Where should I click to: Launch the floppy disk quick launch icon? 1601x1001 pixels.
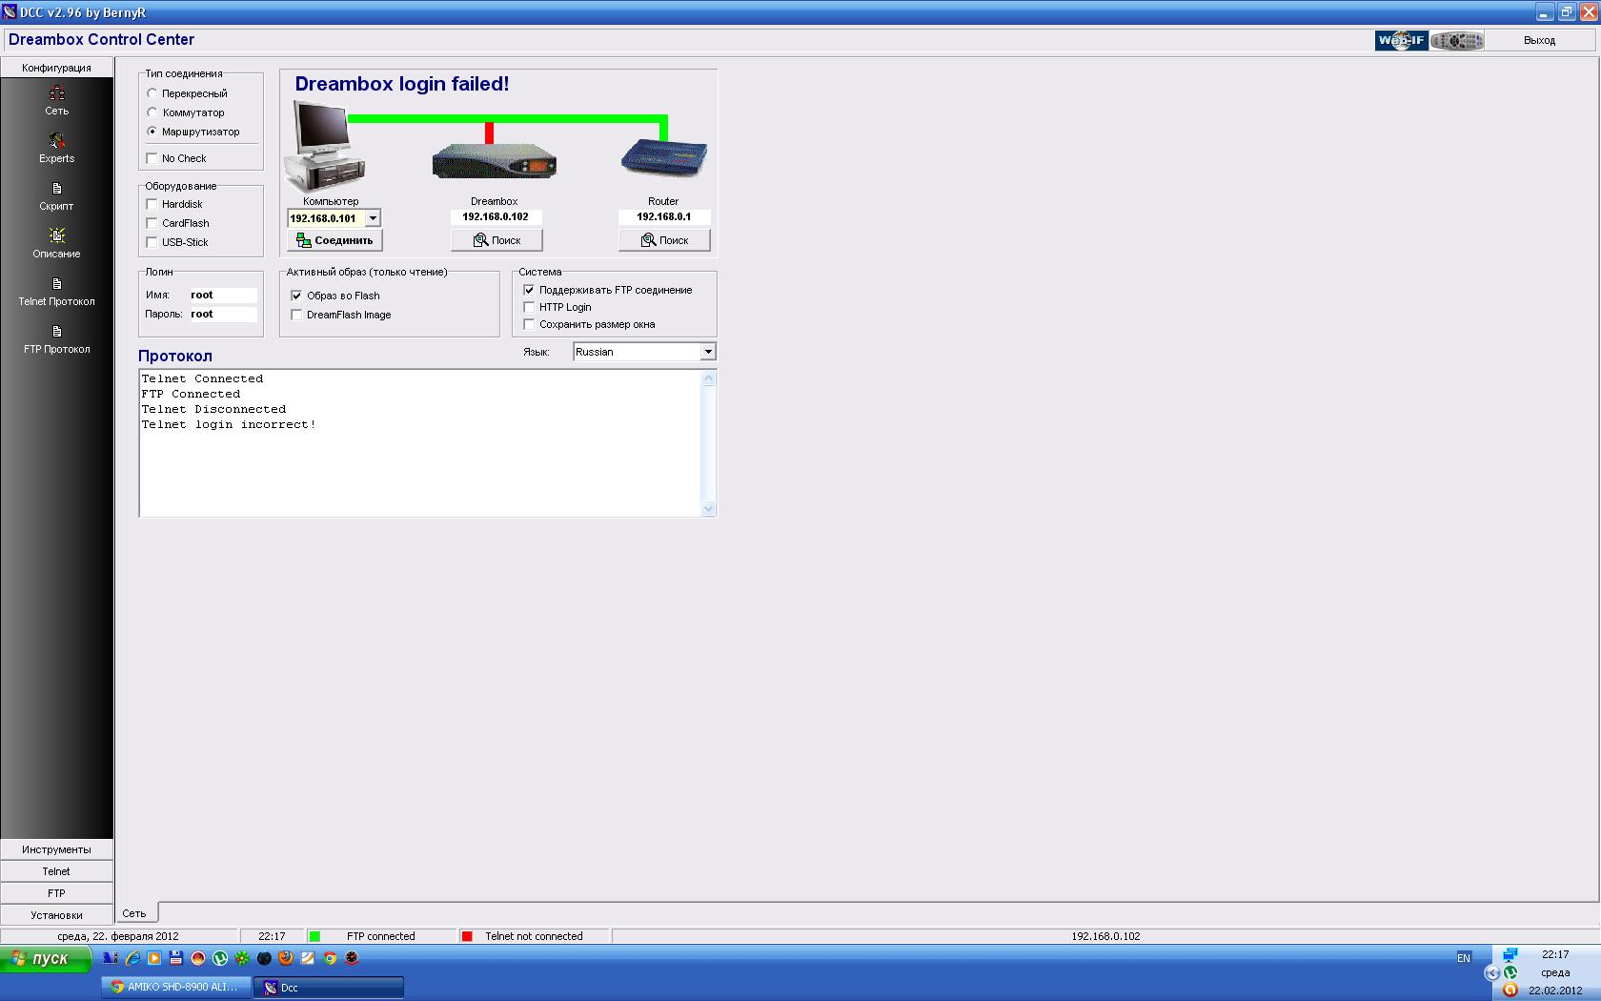coord(176,958)
